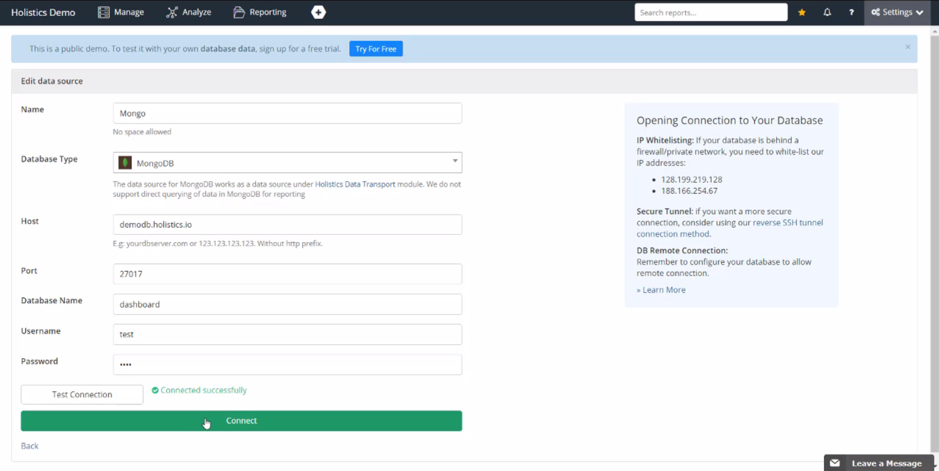
Task: Click the No space allowed hint
Action: coord(142,132)
